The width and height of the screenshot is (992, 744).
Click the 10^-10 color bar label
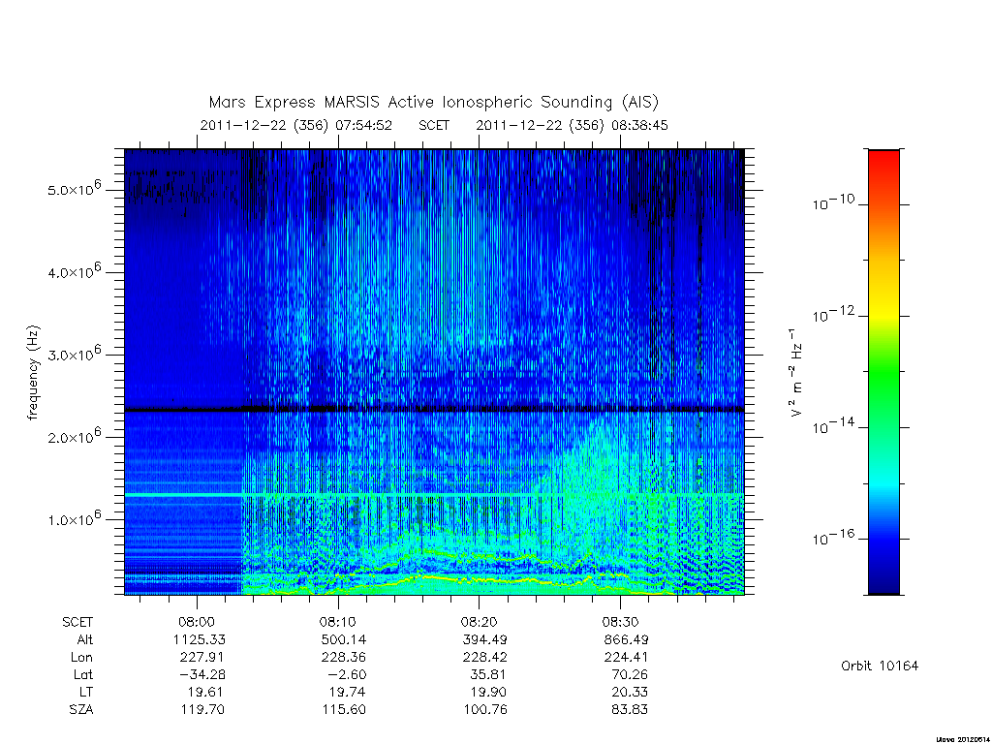tap(832, 202)
